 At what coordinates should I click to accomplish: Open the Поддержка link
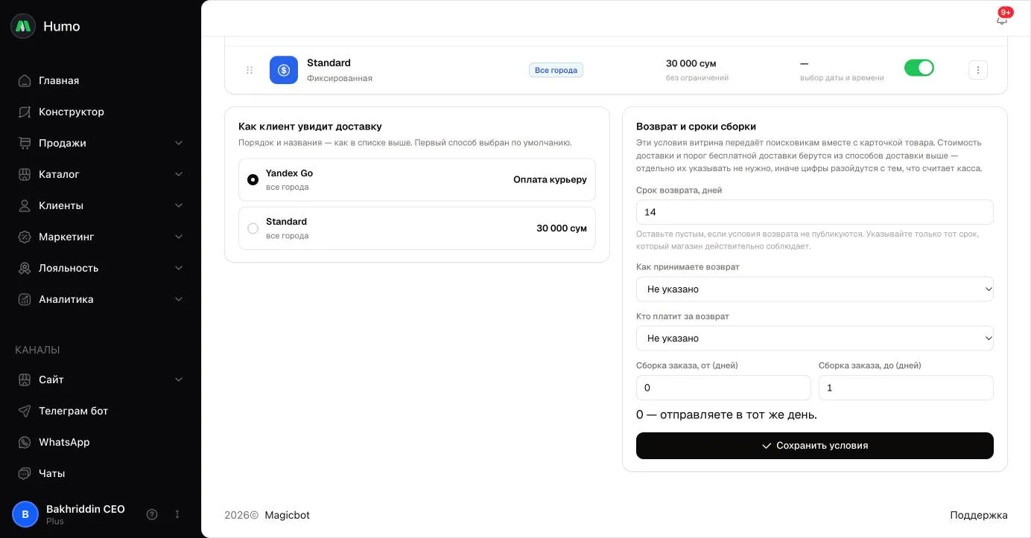979,515
